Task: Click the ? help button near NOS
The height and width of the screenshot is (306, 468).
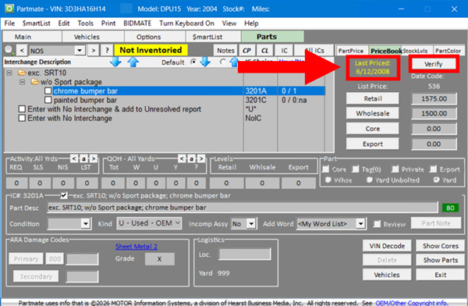Action: click(107, 51)
